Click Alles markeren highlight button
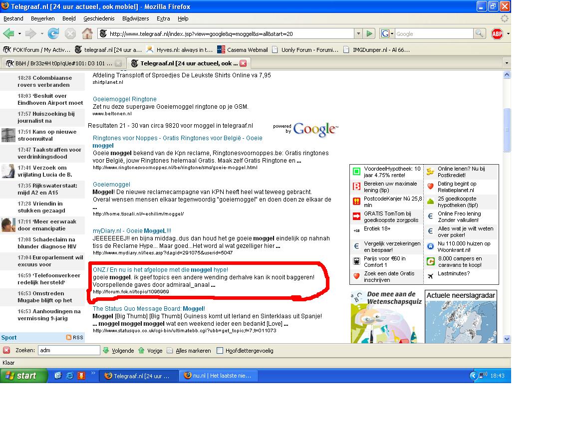Image resolution: width=575 pixels, height=431 pixels. point(189,351)
